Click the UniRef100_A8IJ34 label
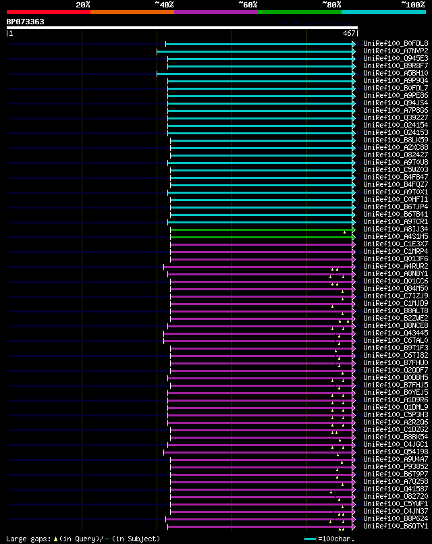Screen dimensions: 432x544 click(396, 229)
